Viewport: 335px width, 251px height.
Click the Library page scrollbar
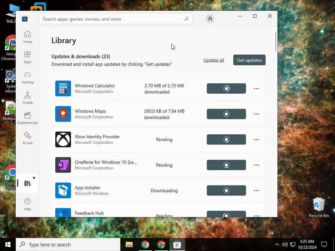(276, 42)
